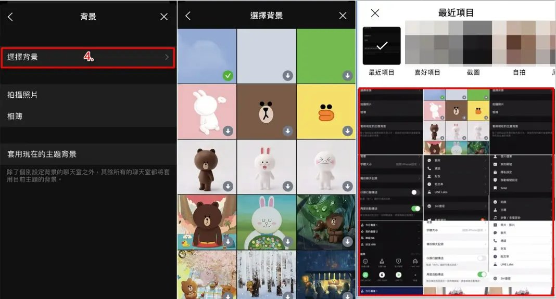Open the 自拍 selfies album
Viewport: 556px width, 299px height.
click(x=519, y=72)
